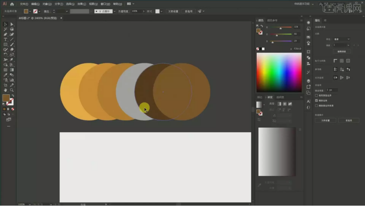The image size is (365, 206).
Task: Activate the Zoom magnifier tool
Action: click(x=12, y=90)
